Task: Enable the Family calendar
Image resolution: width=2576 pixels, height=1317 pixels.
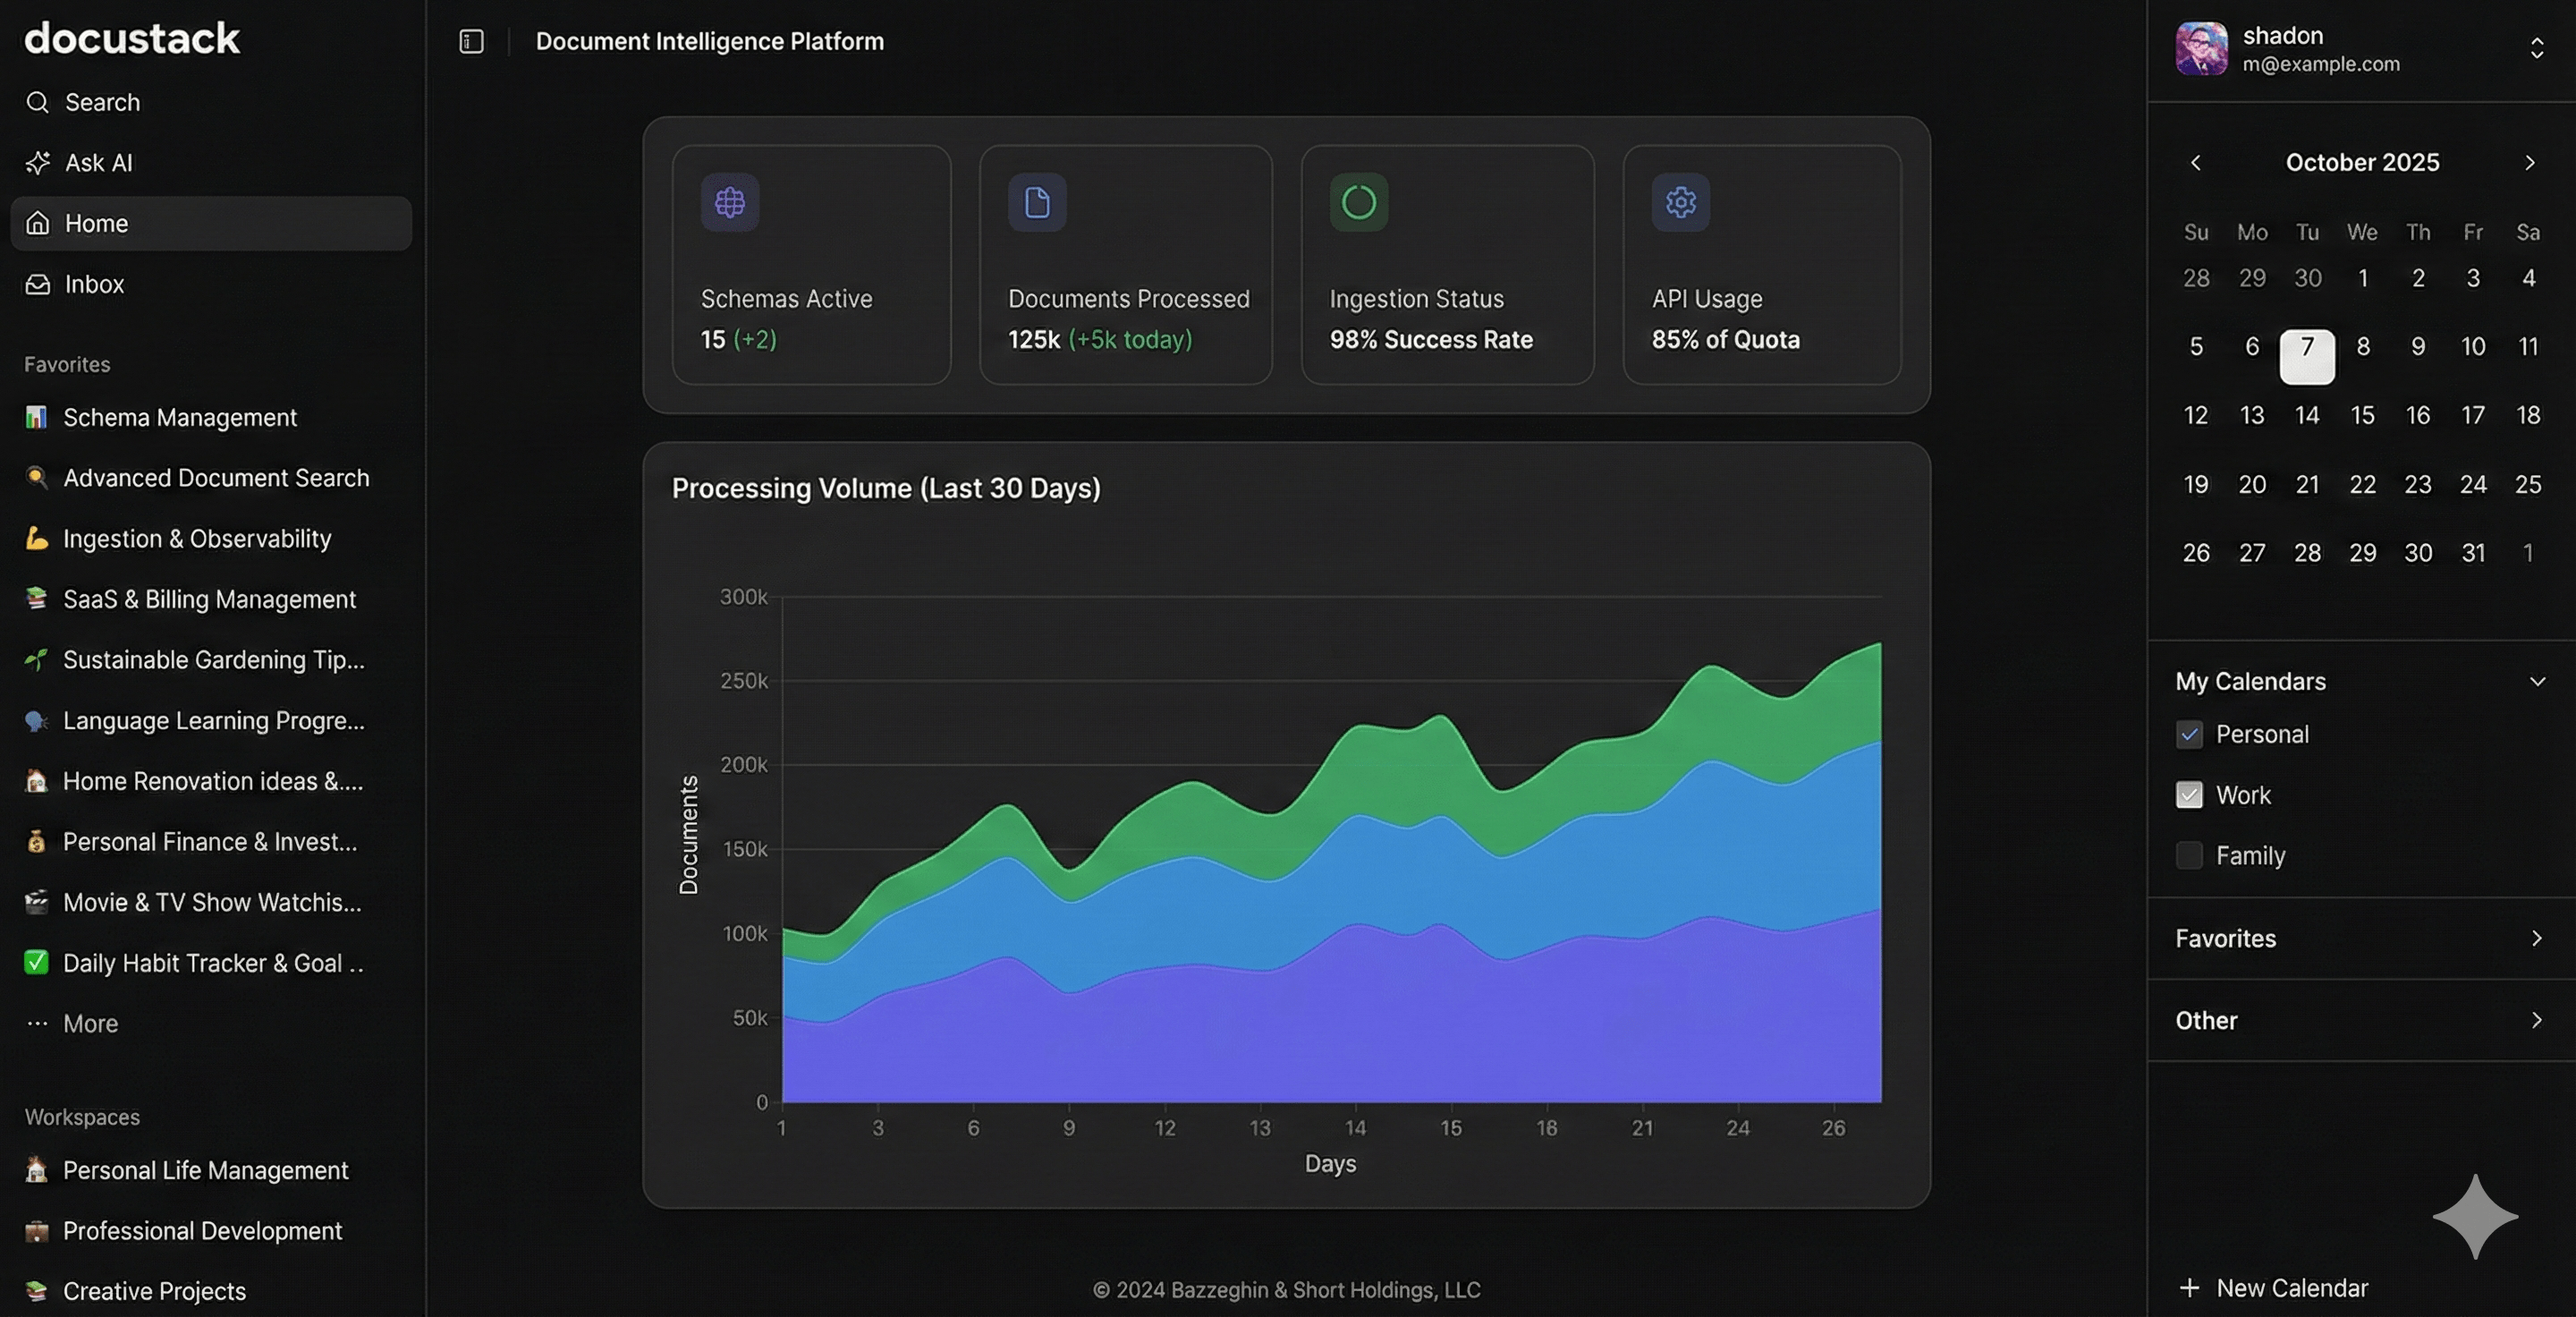Action: point(2189,855)
